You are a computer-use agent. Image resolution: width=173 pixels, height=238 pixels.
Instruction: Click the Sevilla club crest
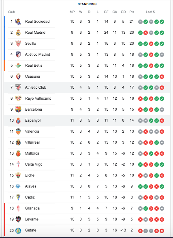click(18, 44)
